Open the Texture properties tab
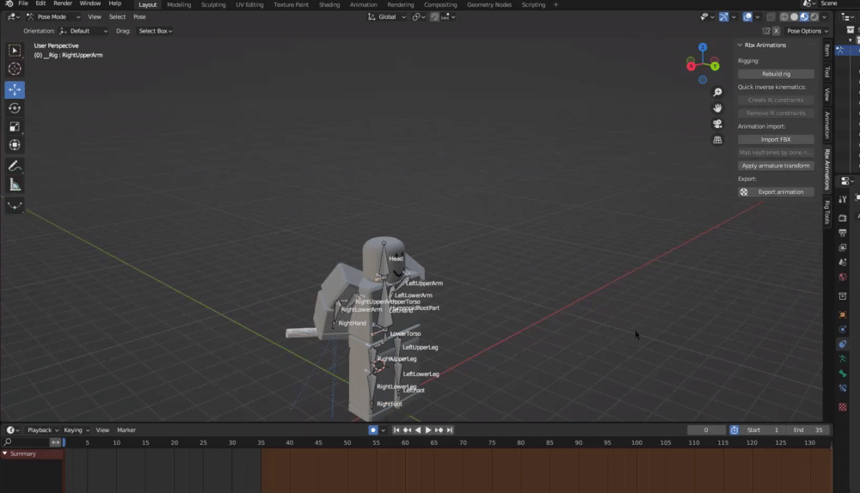 843,407
